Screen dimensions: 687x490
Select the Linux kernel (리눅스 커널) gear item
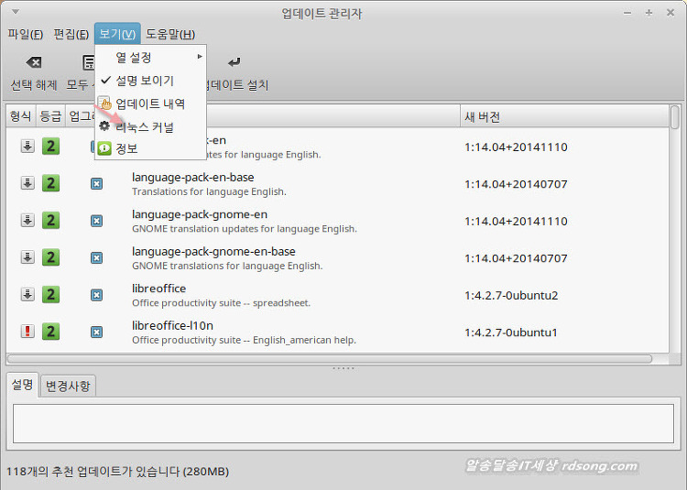tap(144, 126)
